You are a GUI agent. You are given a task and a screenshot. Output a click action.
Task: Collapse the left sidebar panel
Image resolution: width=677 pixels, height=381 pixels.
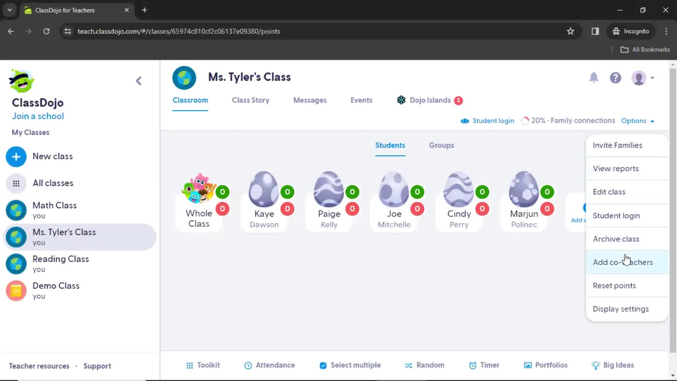(138, 80)
